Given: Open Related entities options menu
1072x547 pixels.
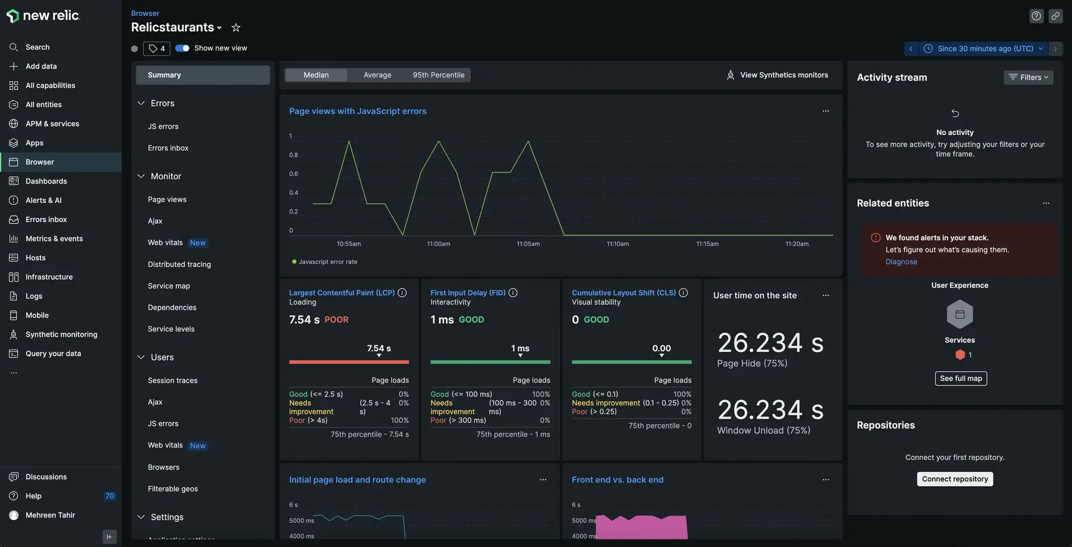Looking at the screenshot, I should click(x=1046, y=204).
